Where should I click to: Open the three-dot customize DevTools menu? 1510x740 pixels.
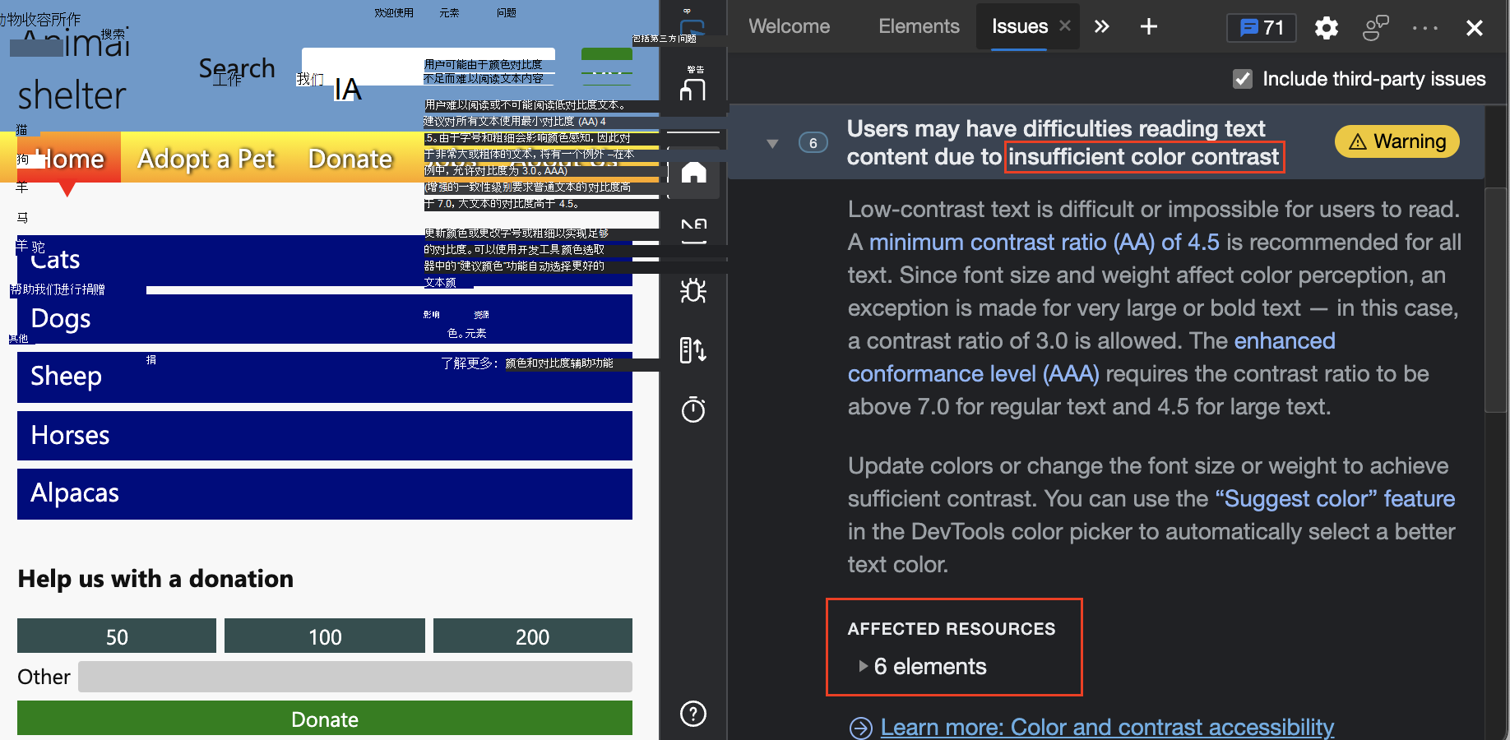pos(1425,28)
